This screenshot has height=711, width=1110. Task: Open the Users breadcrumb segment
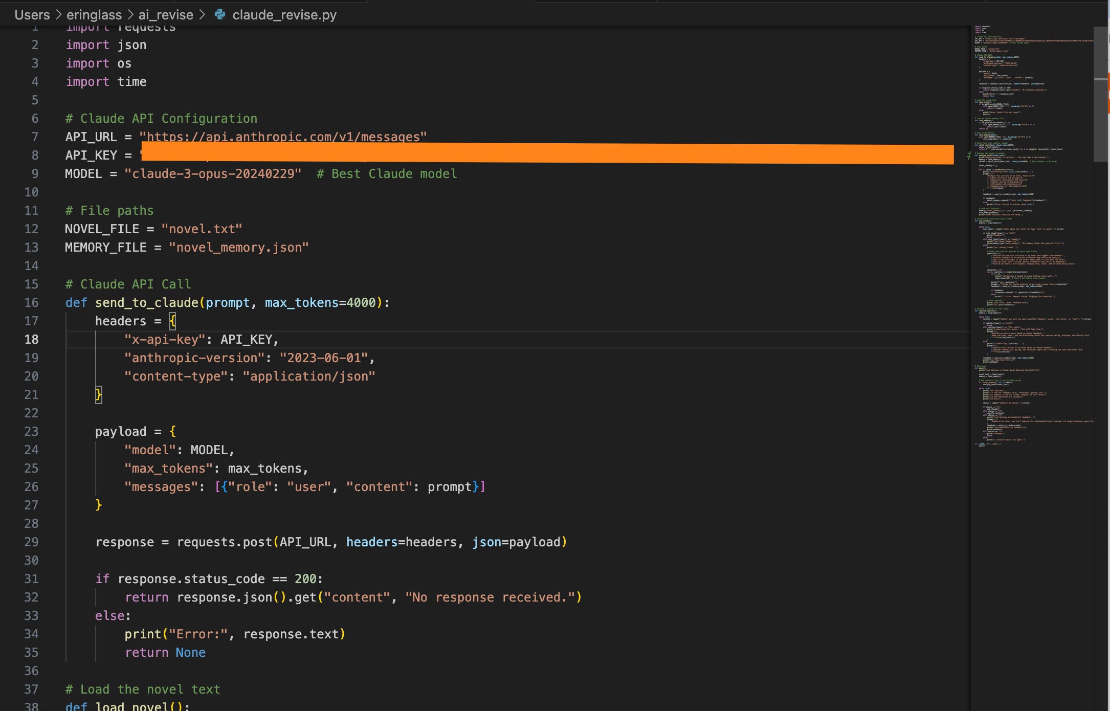pos(32,14)
